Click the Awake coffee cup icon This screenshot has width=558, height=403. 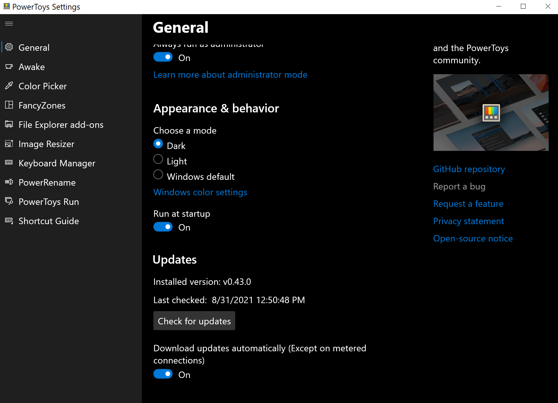tap(9, 66)
